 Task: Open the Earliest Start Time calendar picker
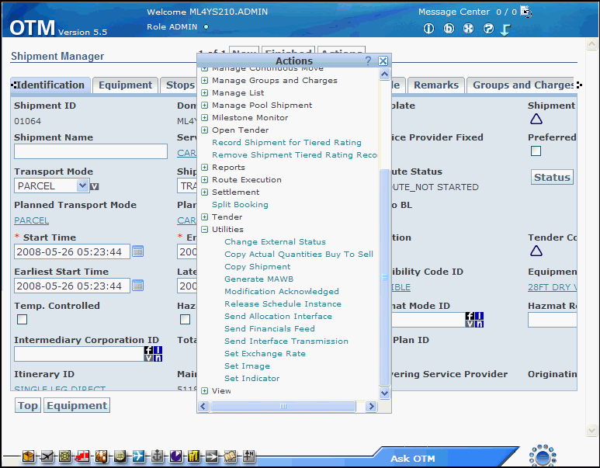(137, 286)
